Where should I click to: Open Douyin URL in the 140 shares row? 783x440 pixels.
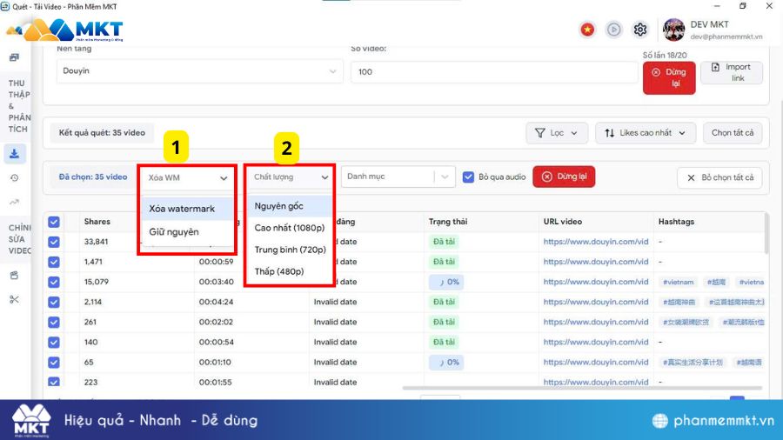coord(596,343)
